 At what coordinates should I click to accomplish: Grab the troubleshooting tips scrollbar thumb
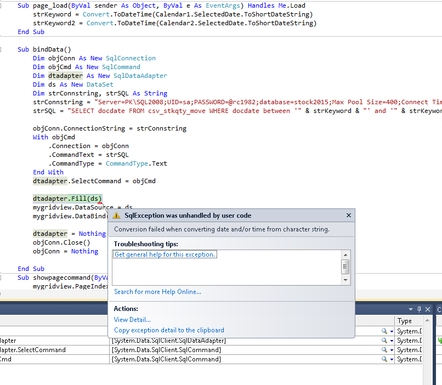(345, 267)
